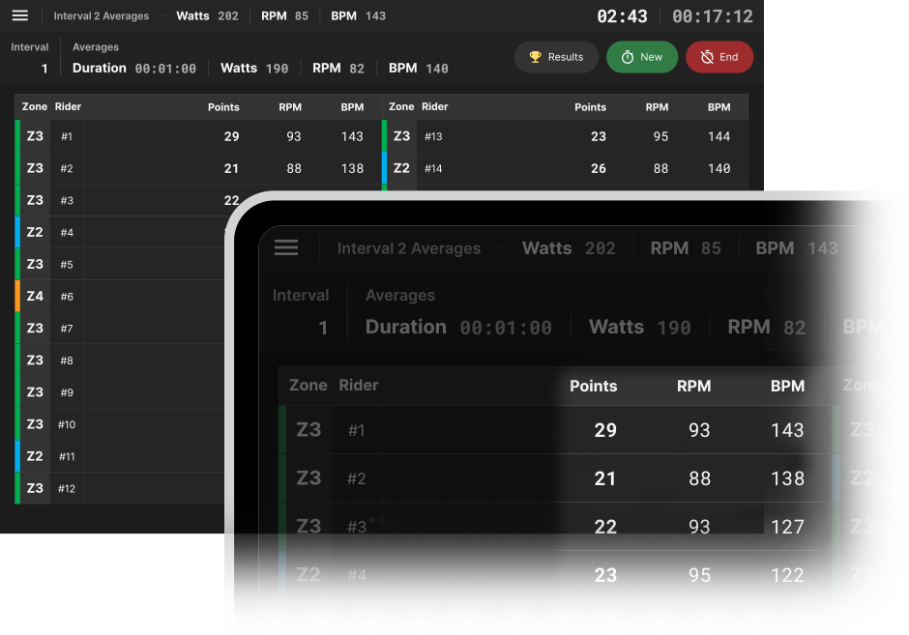Click the Points header in left table

coord(223,107)
